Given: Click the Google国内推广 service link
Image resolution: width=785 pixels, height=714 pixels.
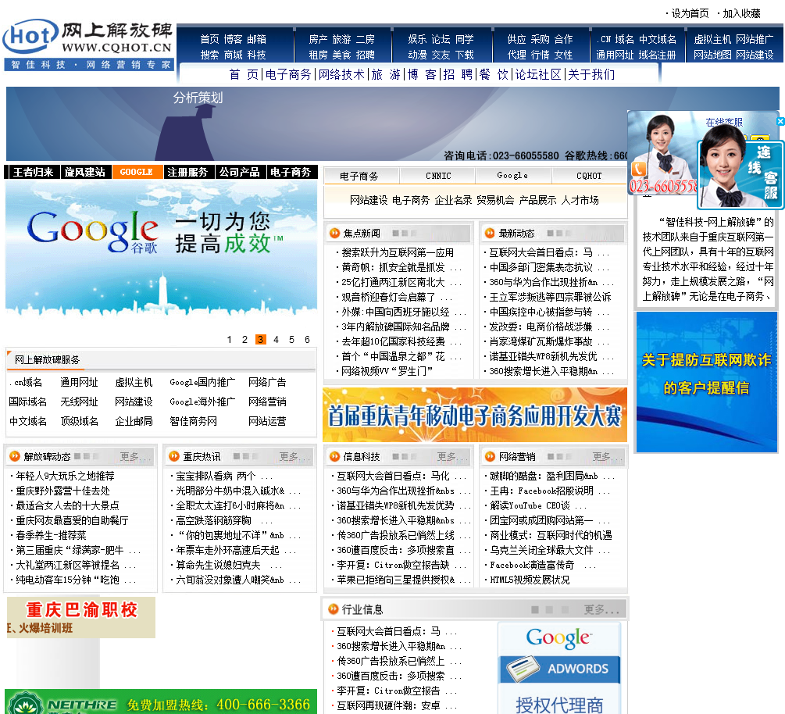Looking at the screenshot, I should [202, 382].
